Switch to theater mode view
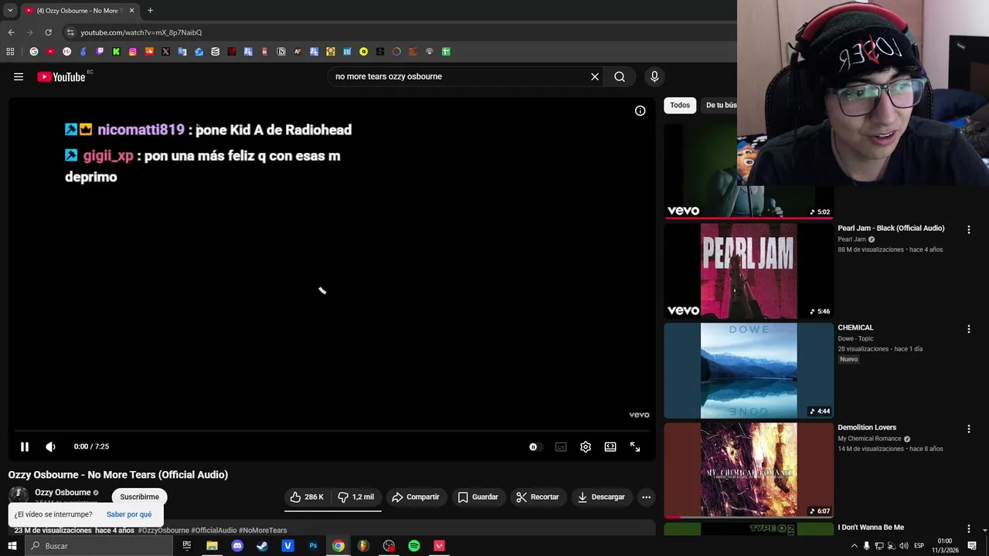This screenshot has height=556, width=989. click(610, 446)
